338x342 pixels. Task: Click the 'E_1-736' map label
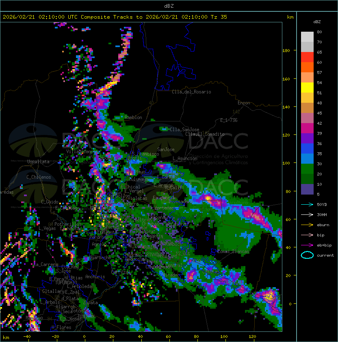(x=229, y=120)
